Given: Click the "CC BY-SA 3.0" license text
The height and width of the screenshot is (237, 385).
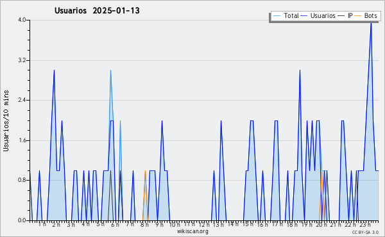Looking at the screenshot, I should [x=365, y=233].
